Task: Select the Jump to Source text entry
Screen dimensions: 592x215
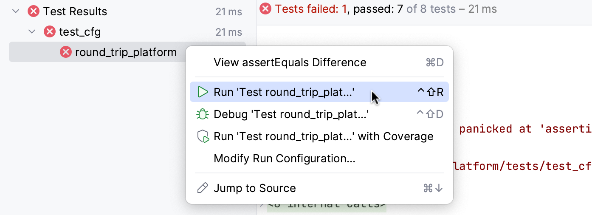Action: [x=254, y=188]
